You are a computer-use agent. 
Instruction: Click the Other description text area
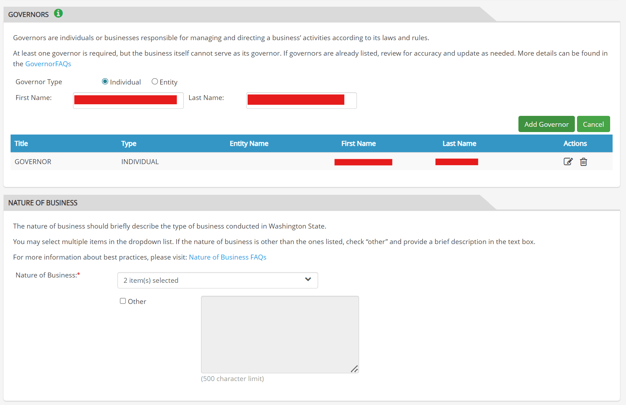(280, 335)
